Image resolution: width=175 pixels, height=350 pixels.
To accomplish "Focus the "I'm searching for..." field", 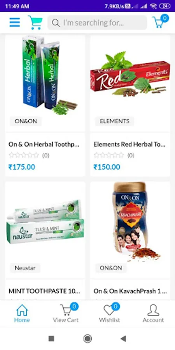I will tap(97, 23).
